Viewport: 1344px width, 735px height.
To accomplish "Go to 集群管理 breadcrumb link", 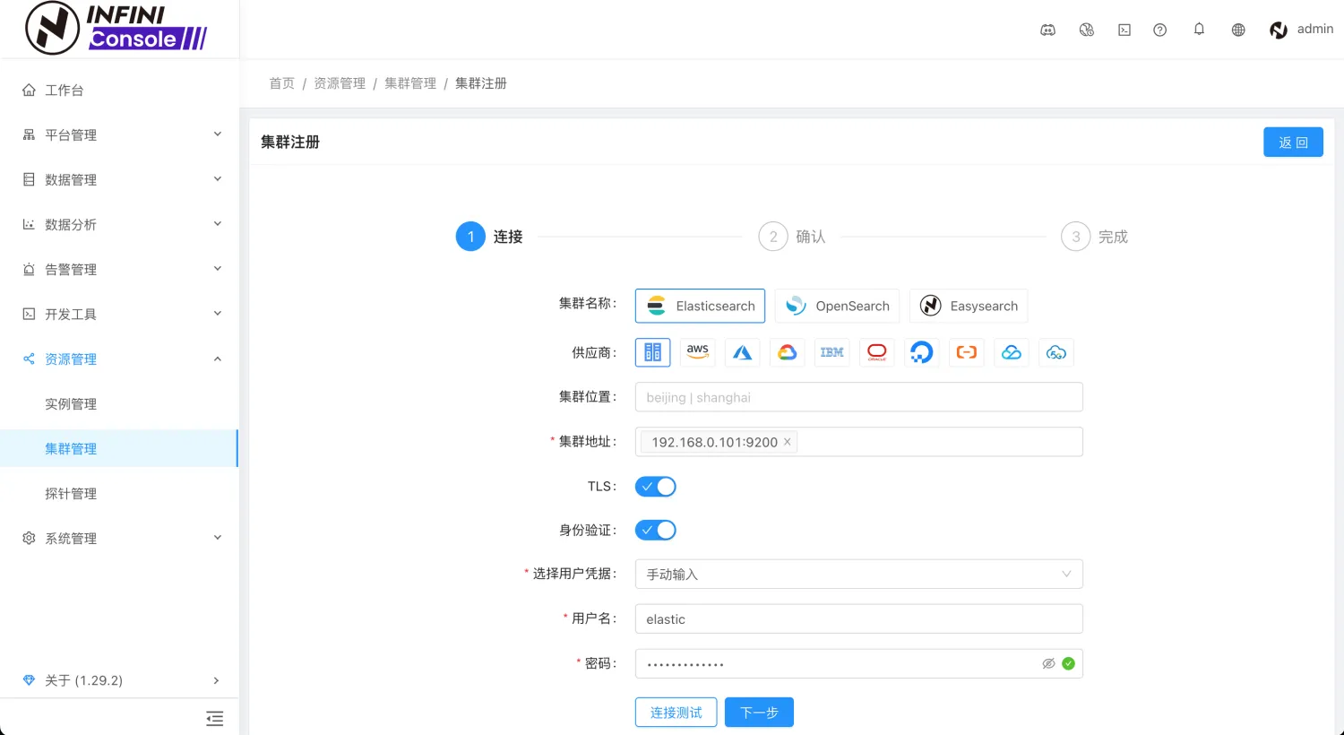I will (x=410, y=83).
